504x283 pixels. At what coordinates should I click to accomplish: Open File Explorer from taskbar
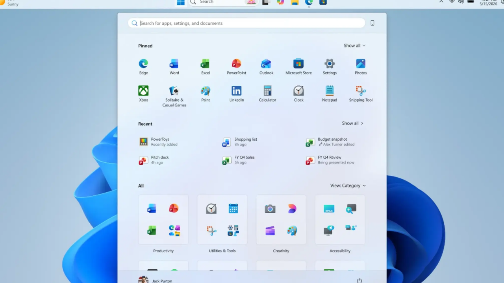click(x=295, y=2)
